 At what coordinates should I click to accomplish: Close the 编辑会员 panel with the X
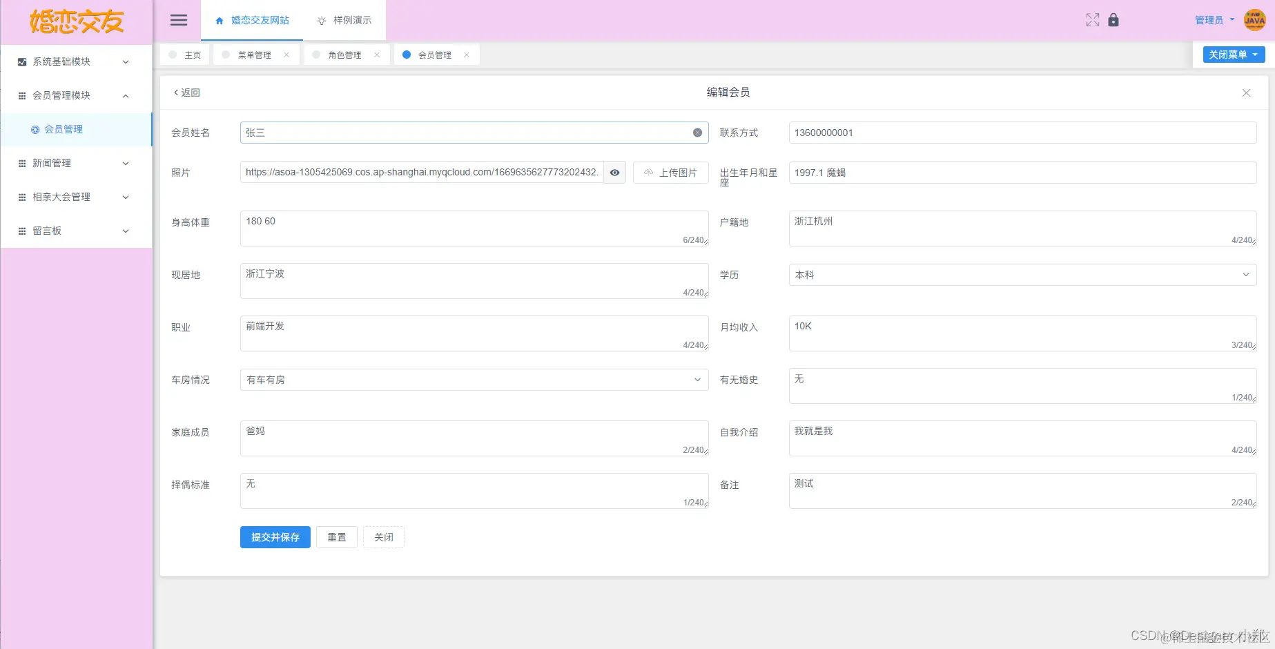(1246, 93)
